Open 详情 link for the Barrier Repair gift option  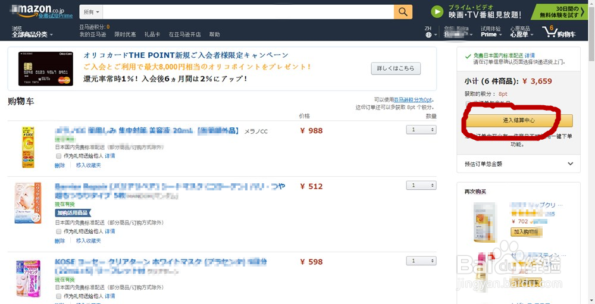coord(110,231)
